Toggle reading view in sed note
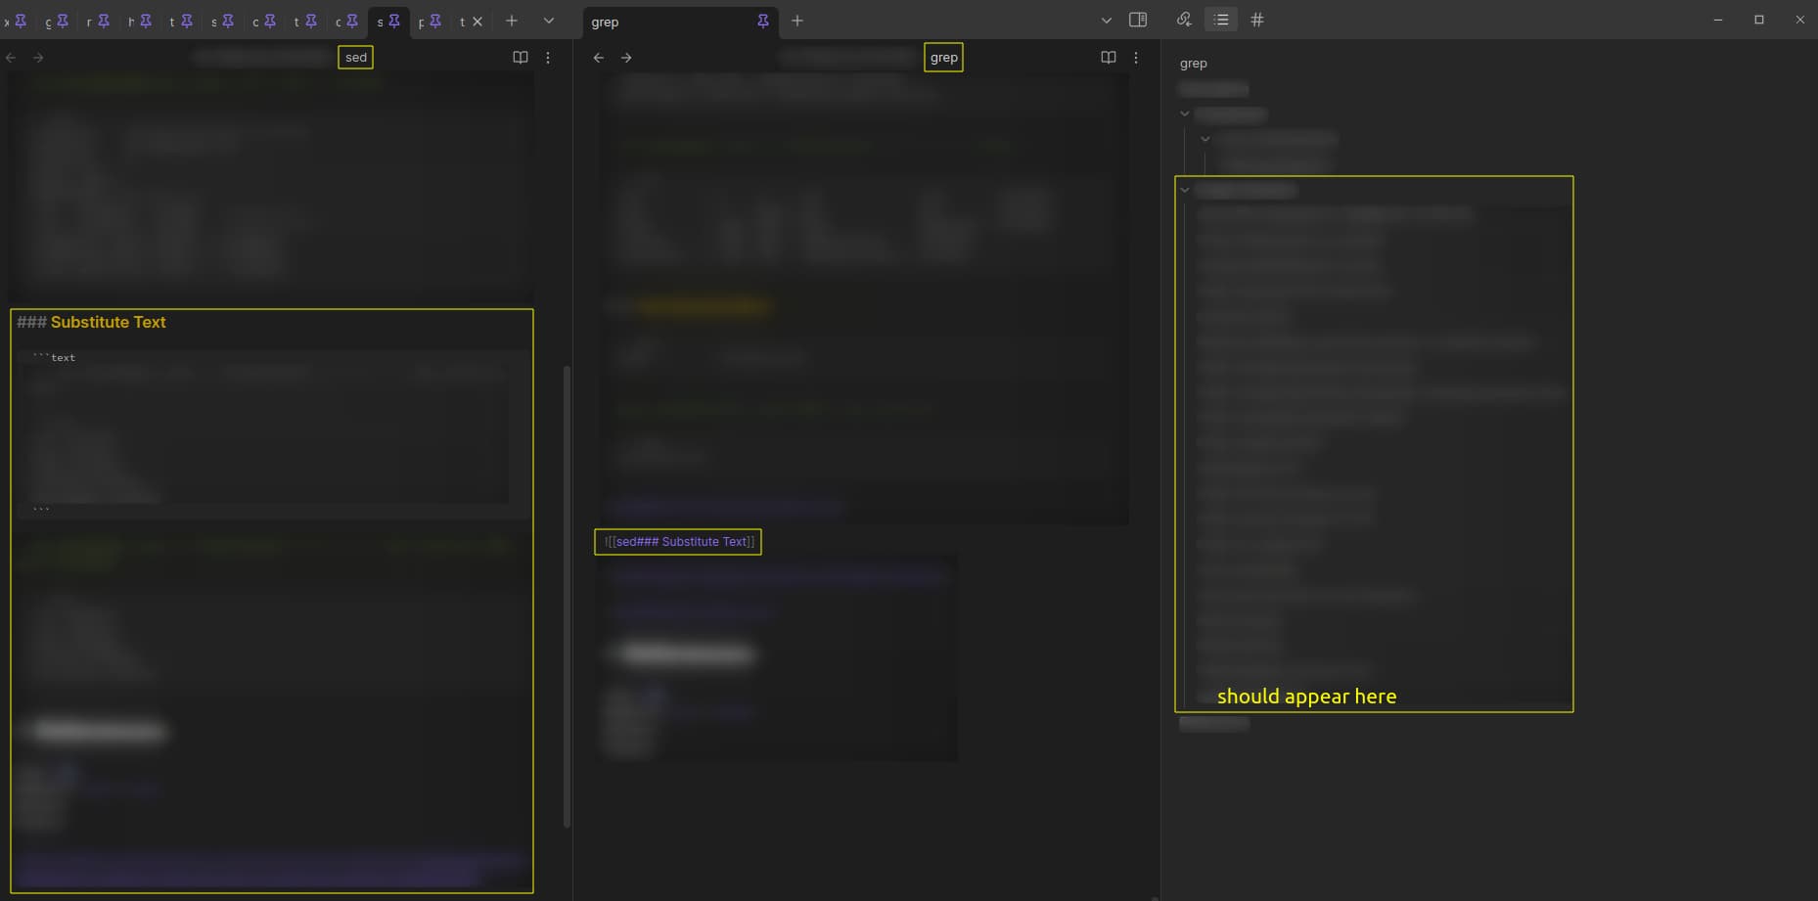This screenshot has height=901, width=1818. [x=521, y=58]
